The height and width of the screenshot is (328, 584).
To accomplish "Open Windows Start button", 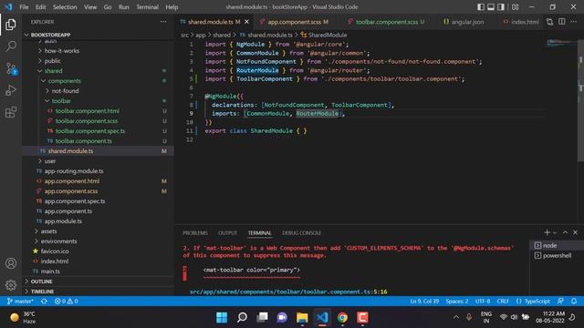I will [222, 317].
